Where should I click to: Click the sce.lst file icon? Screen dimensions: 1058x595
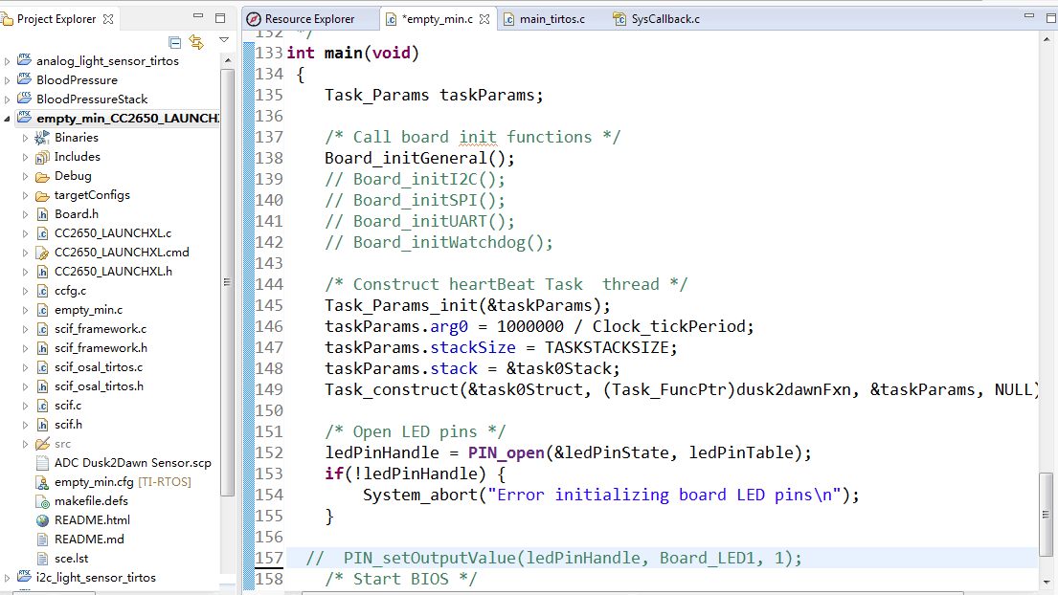42,559
